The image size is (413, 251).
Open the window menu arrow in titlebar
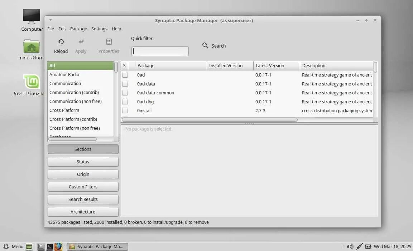(x=50, y=20)
